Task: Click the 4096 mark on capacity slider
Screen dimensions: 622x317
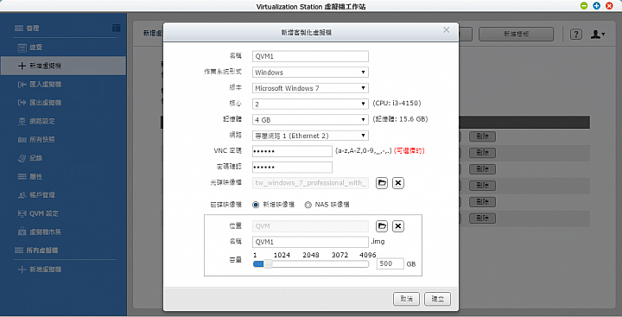Action: pos(367,255)
